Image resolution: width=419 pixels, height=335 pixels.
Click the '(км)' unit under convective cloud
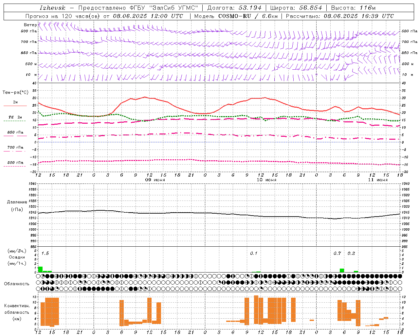coord(17,319)
